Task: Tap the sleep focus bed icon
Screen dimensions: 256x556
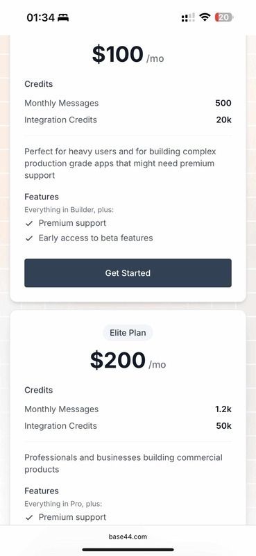Action: tap(63, 17)
